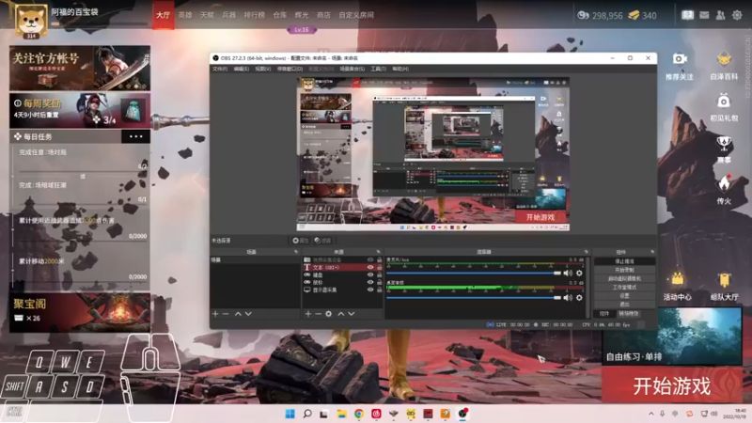The width and height of the screenshot is (752, 423).
Task: Open 商店 tab in game lobby
Action: pyautogui.click(x=323, y=15)
